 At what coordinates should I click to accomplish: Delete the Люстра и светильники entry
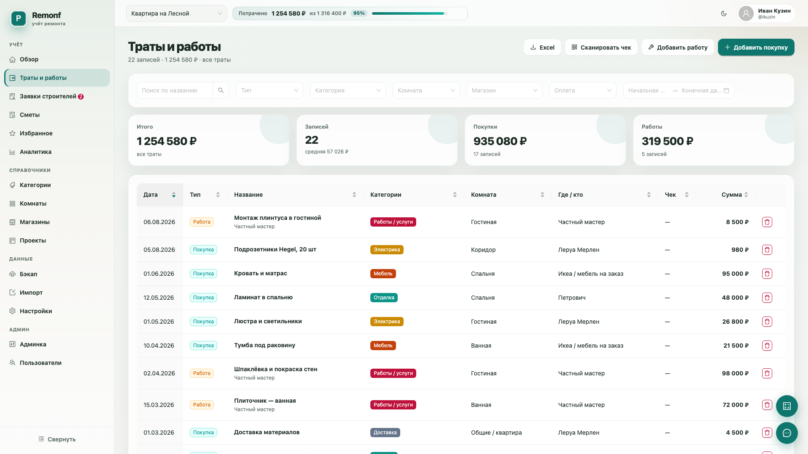[x=767, y=322]
